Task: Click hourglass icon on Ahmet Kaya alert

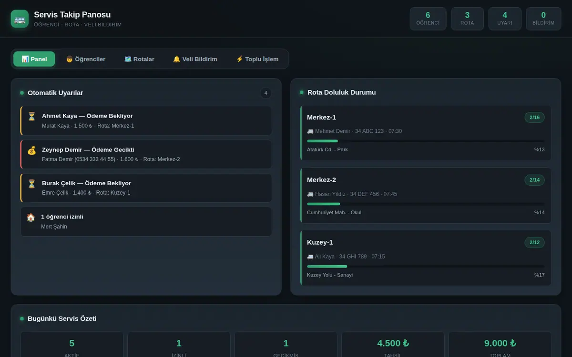Action: click(x=31, y=116)
